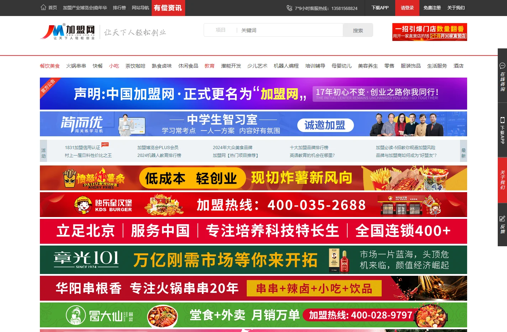The image size is (507, 332).
Task: Select the 生活服务 category
Action: point(437,66)
